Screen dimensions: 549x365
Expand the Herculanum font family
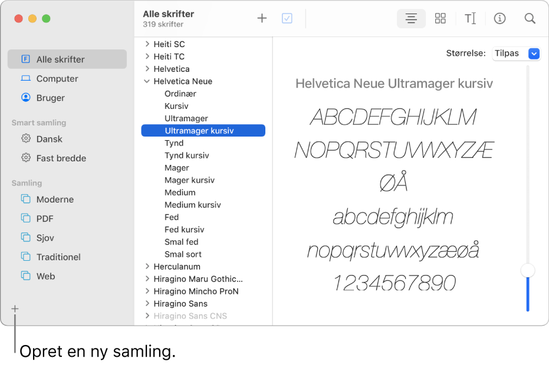147,267
